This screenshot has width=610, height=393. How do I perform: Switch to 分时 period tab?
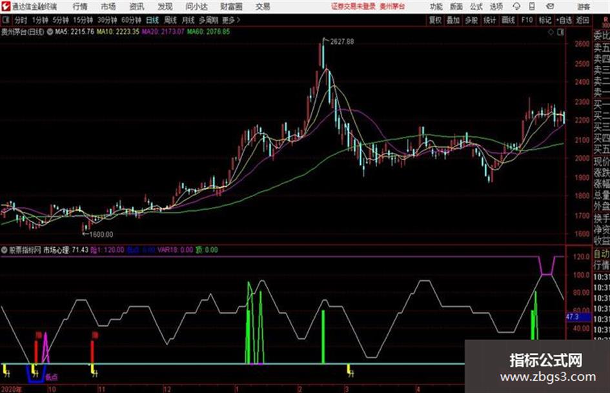[21, 20]
